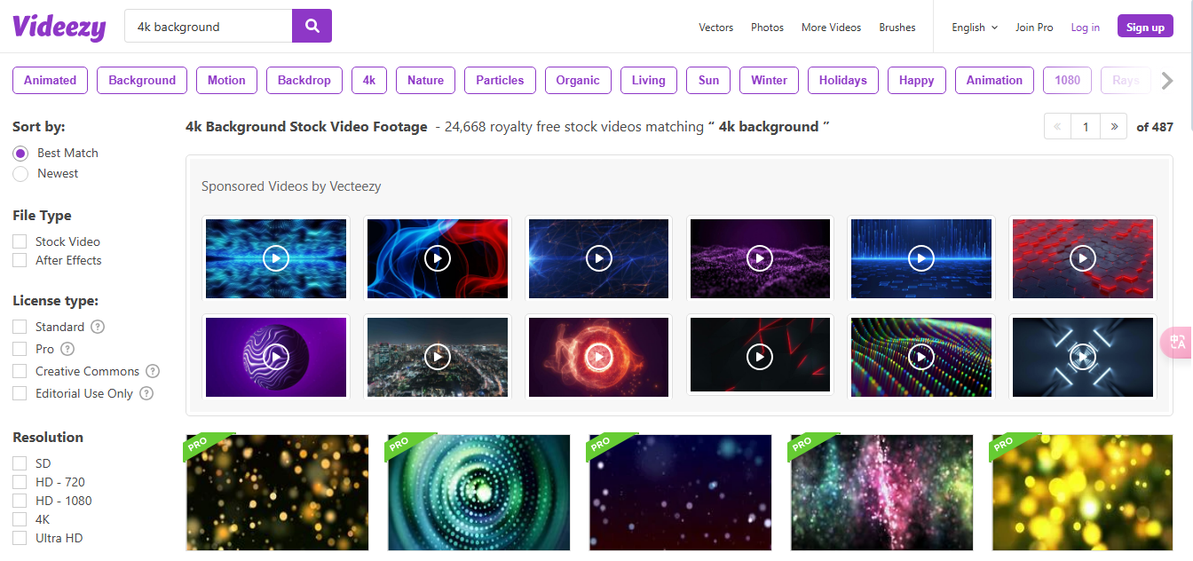Play the rainbow dotted wave sponsored video

tap(921, 357)
